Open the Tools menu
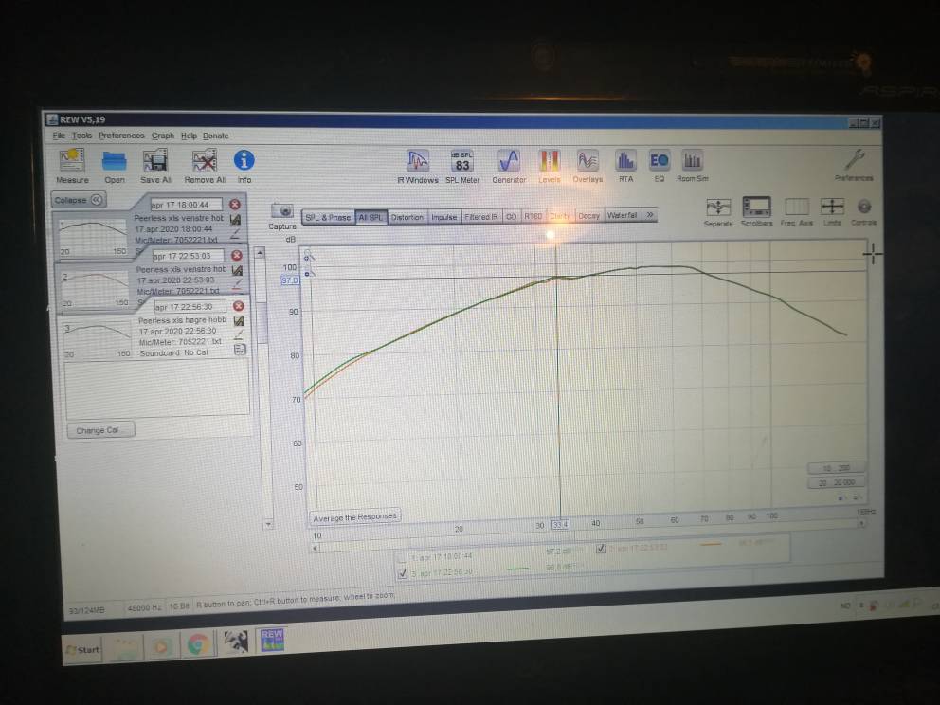The image size is (940, 705). point(81,136)
